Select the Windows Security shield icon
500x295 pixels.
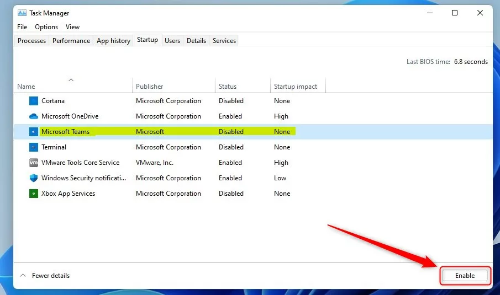coord(34,178)
